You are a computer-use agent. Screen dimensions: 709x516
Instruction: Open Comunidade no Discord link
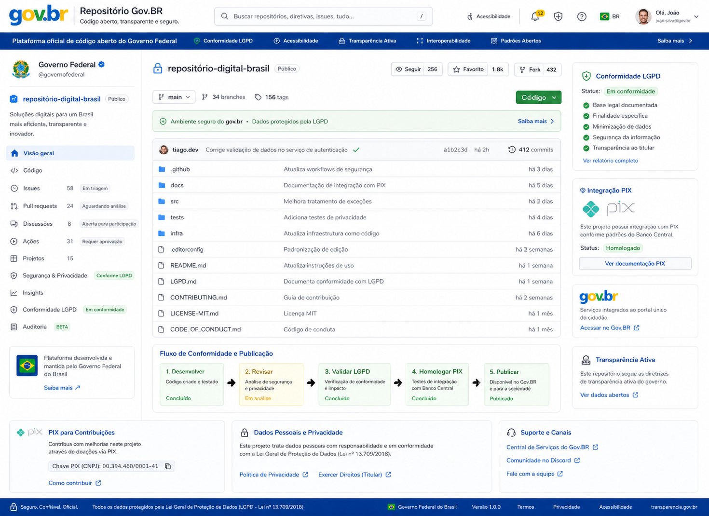tap(543, 461)
